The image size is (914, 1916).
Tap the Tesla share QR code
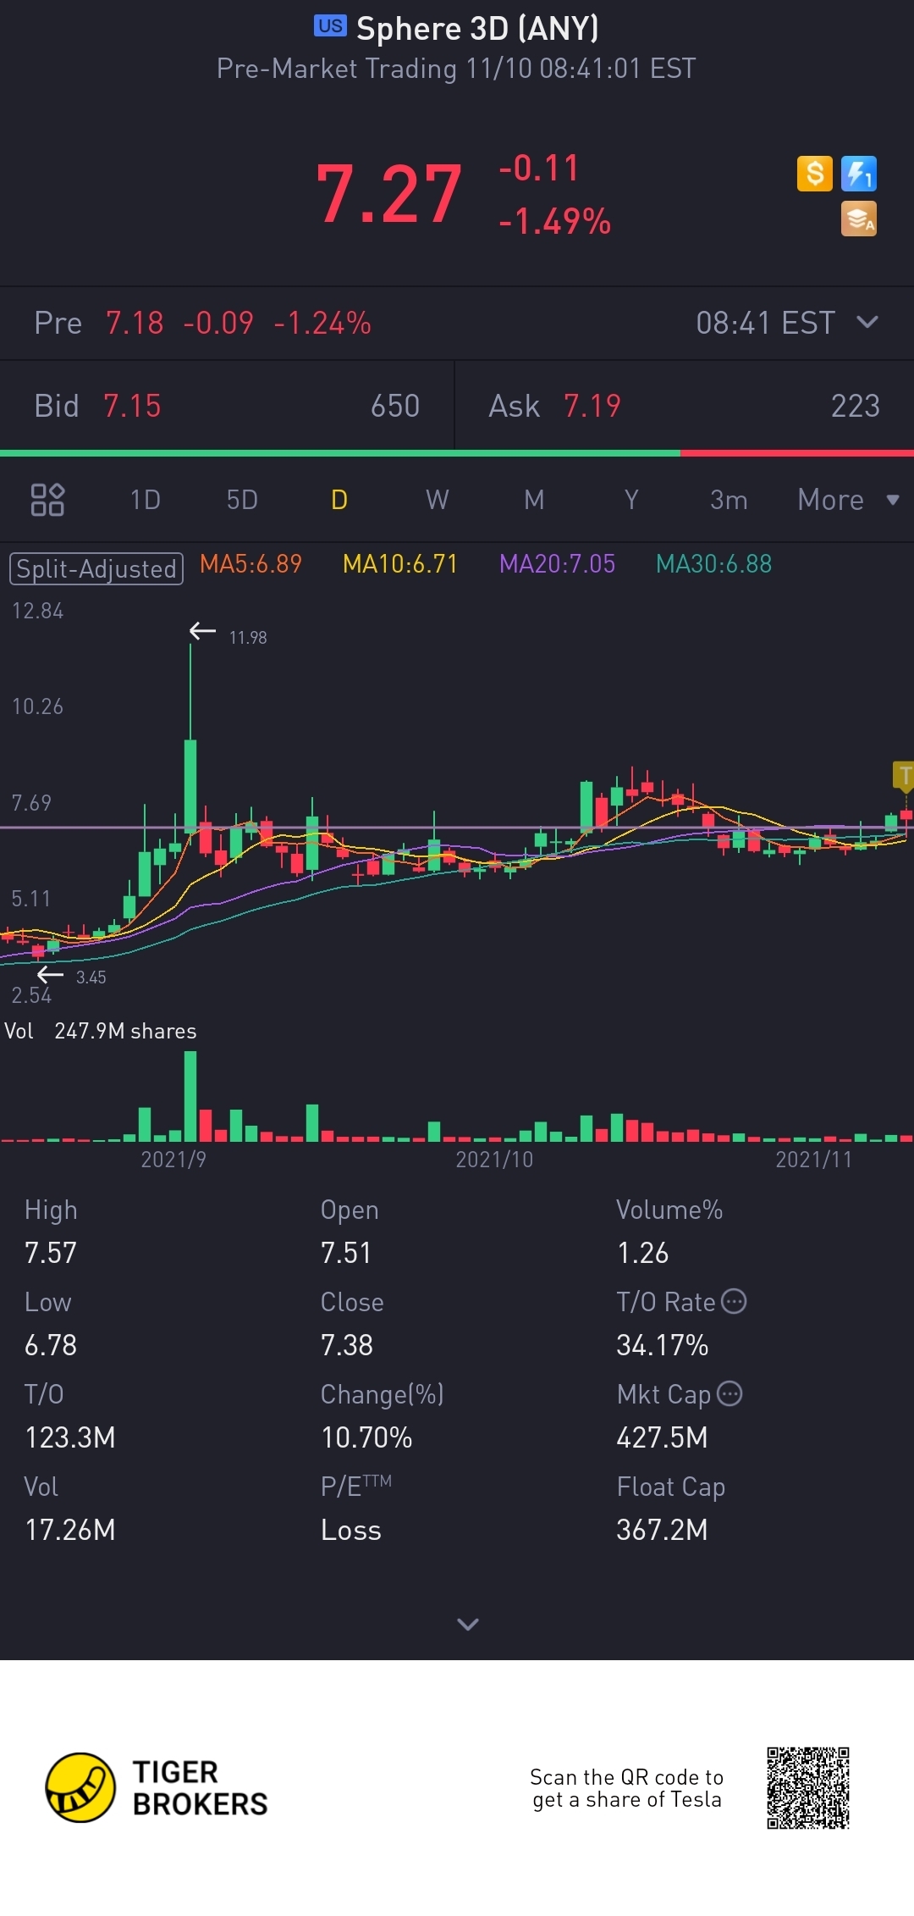click(808, 1788)
